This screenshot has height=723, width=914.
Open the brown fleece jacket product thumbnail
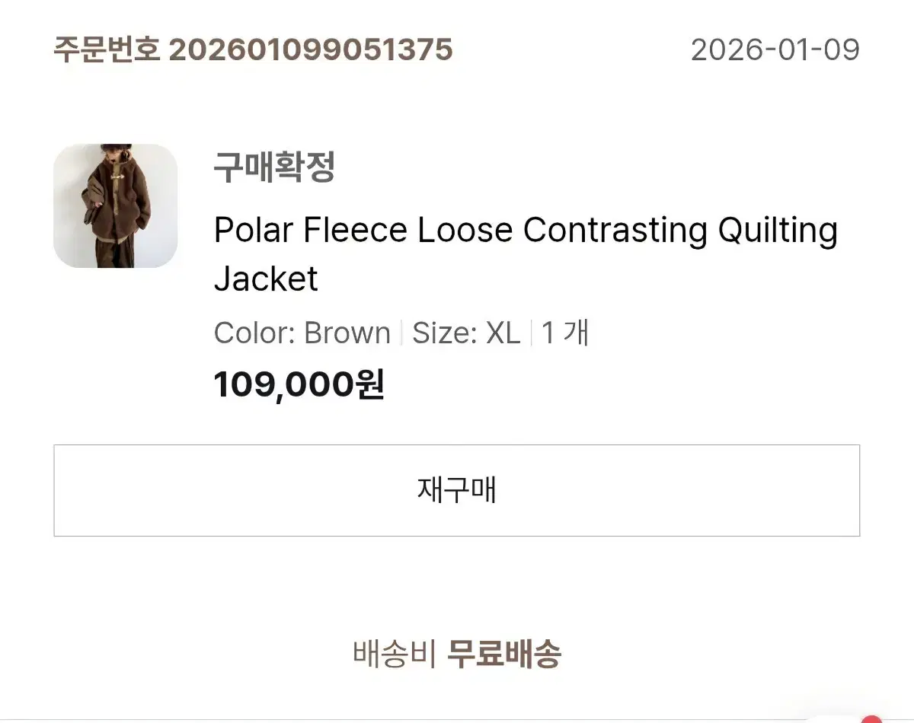pos(115,205)
